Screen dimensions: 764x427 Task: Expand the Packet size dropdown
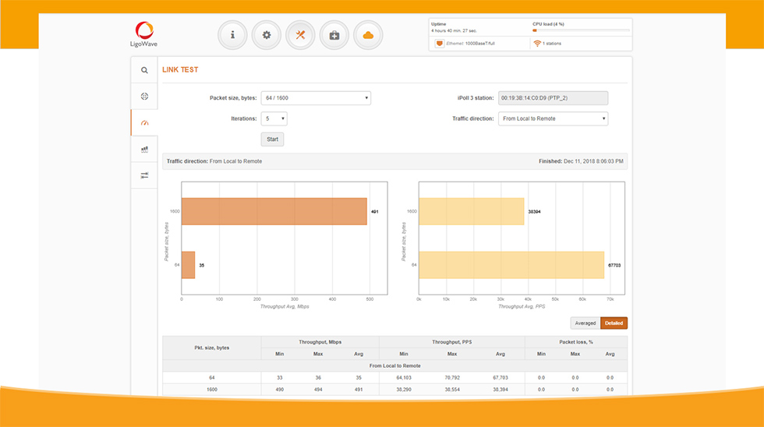pyautogui.click(x=316, y=98)
